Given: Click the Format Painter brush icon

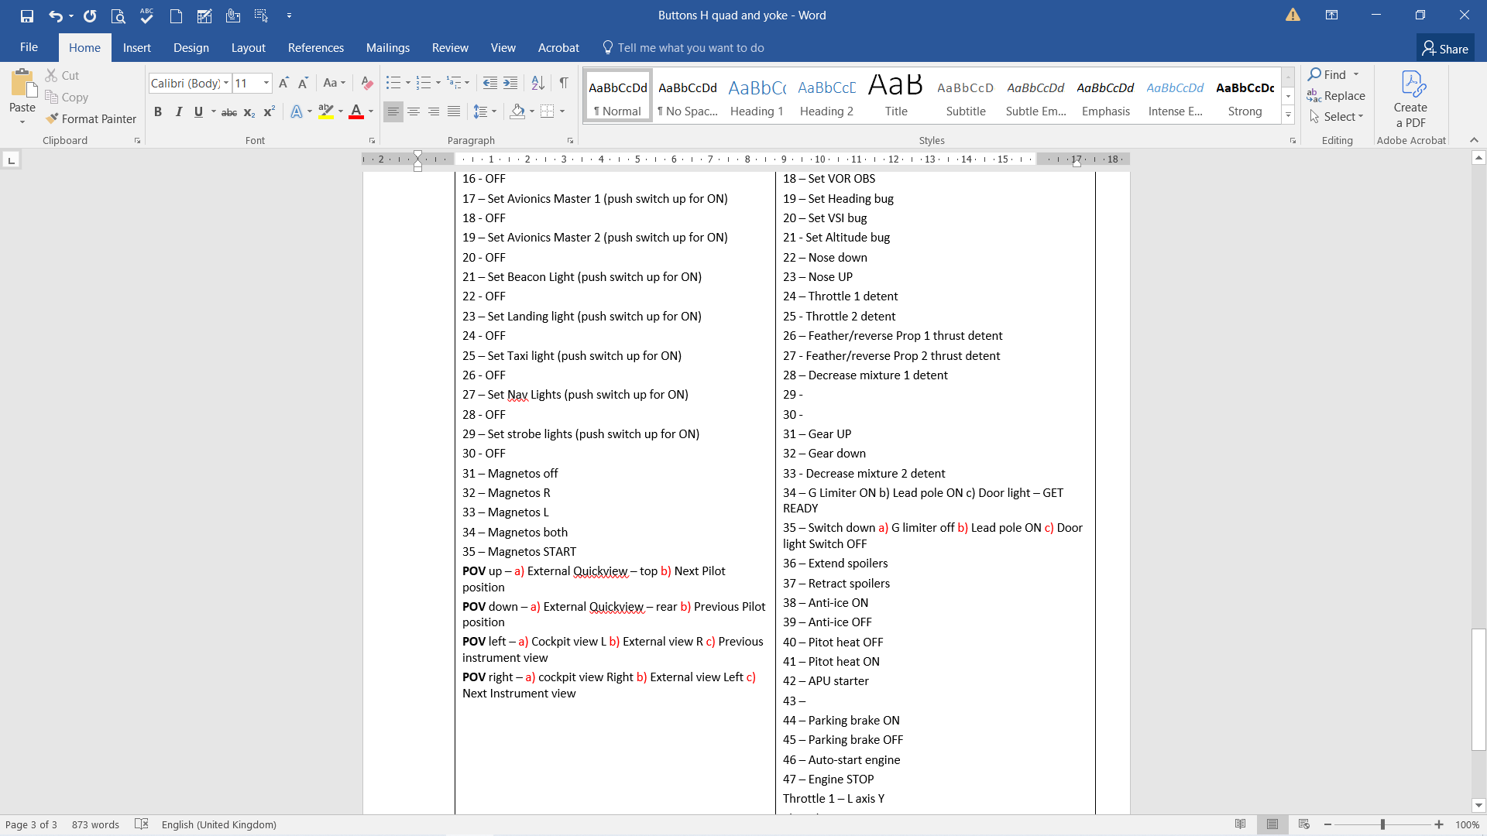Looking at the screenshot, I should 53,118.
